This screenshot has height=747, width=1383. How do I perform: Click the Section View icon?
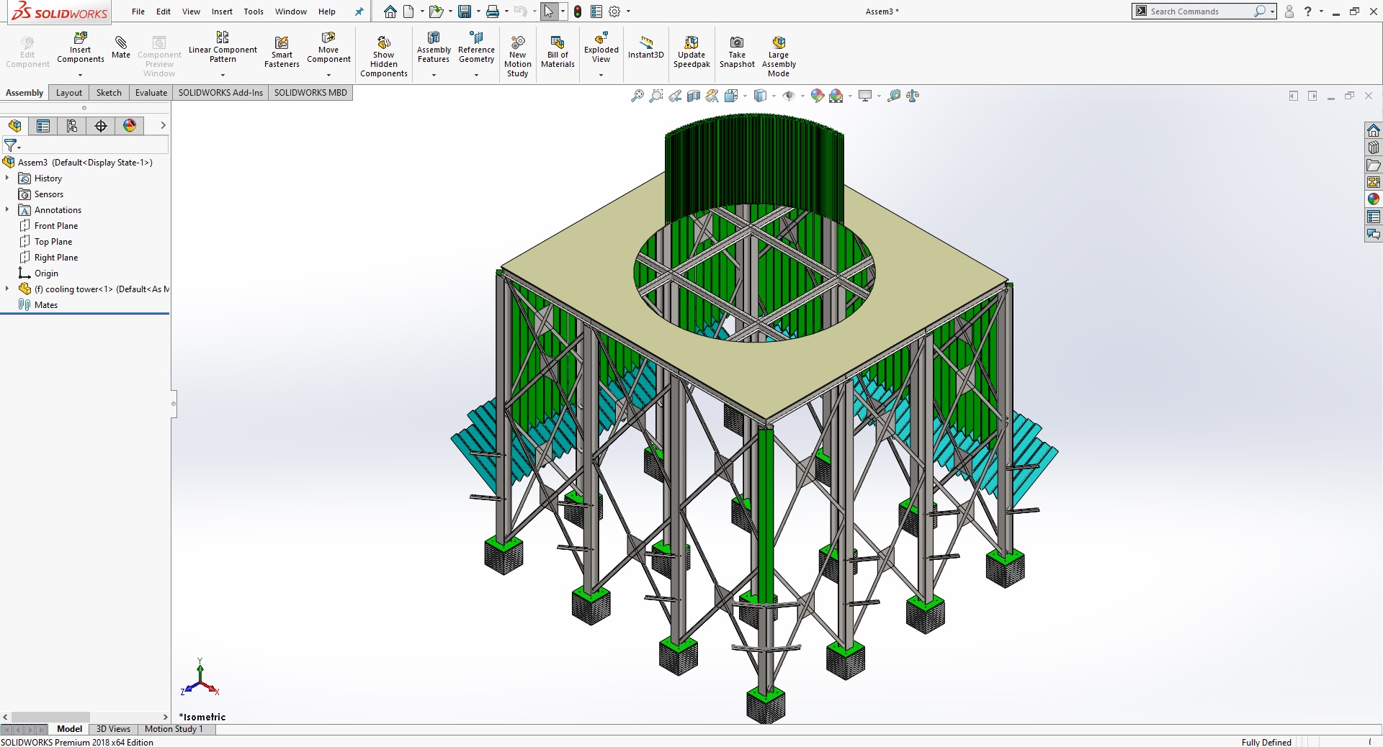(x=694, y=96)
